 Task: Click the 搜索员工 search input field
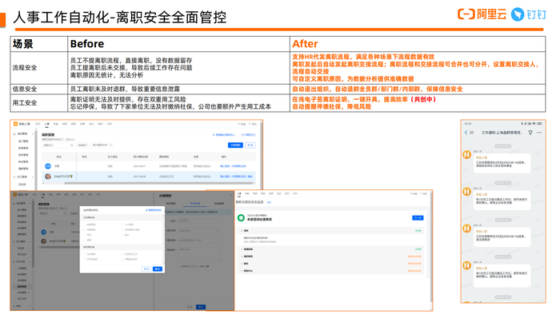click(x=58, y=145)
